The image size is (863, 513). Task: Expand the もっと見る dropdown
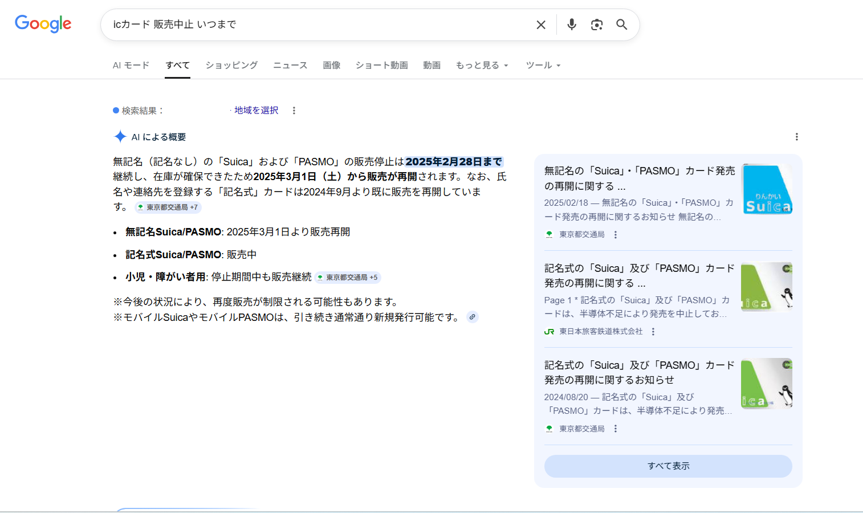[x=482, y=65]
